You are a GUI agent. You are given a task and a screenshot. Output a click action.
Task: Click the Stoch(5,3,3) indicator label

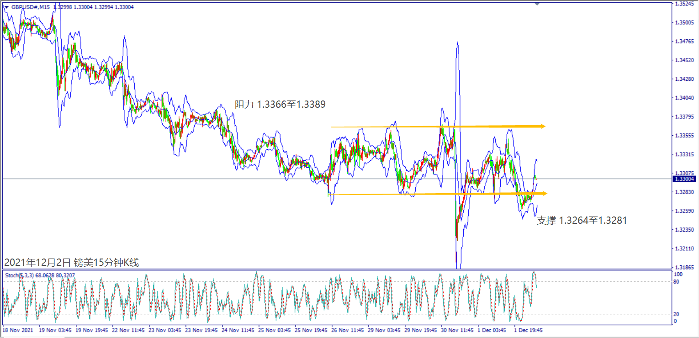point(19,275)
